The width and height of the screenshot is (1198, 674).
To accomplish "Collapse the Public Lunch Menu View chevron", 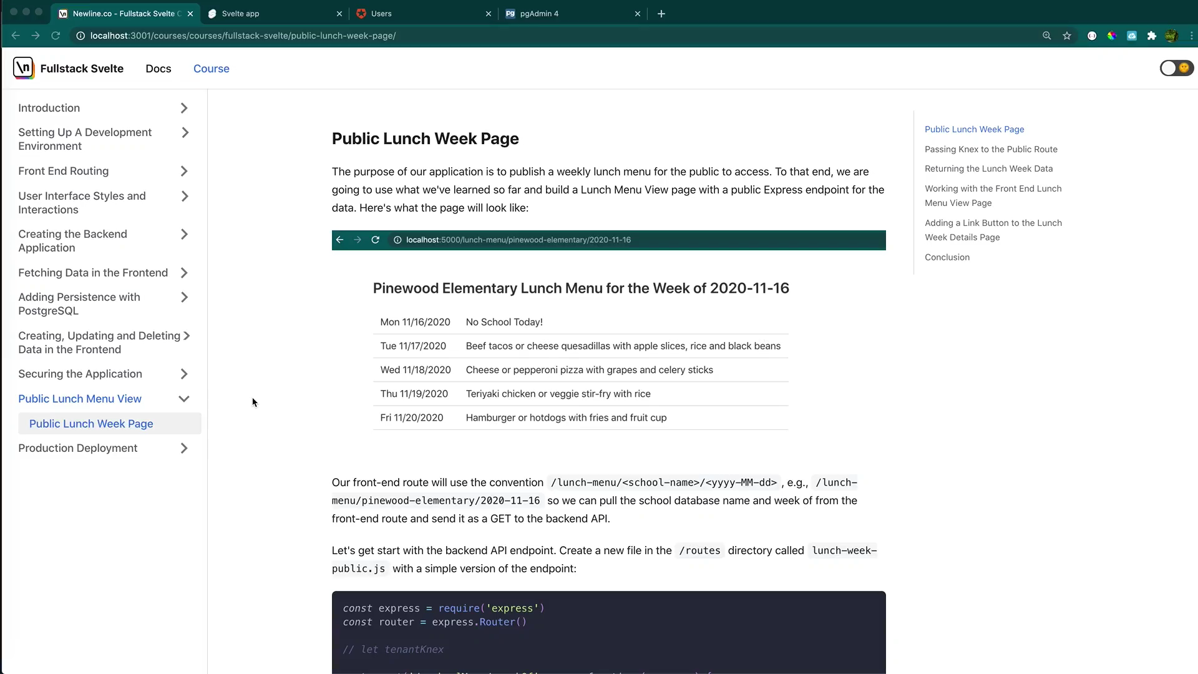I will pyautogui.click(x=184, y=399).
